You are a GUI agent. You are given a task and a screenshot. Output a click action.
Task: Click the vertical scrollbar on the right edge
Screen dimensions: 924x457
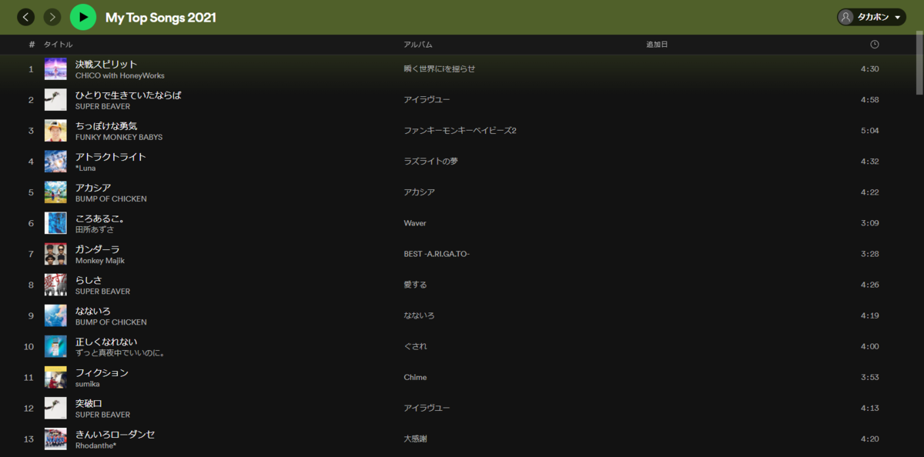tap(919, 64)
